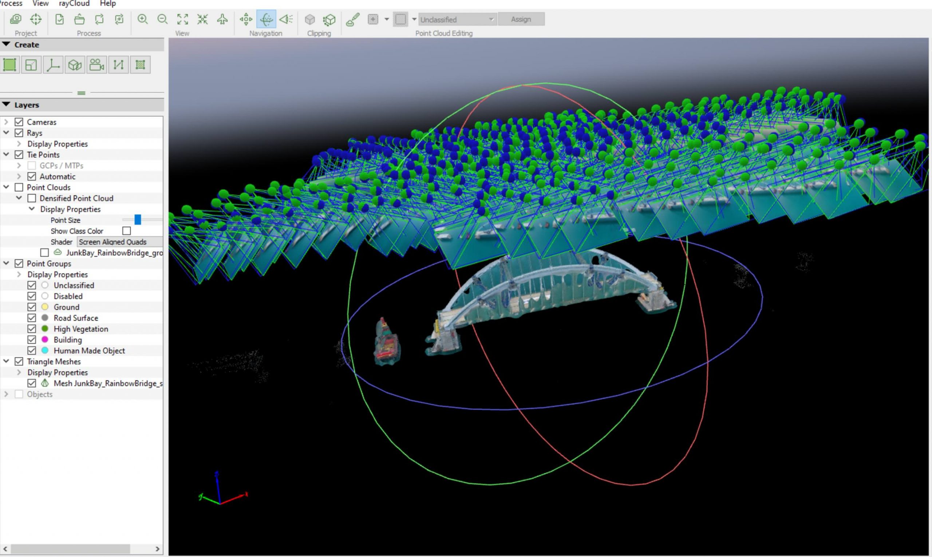Image resolution: width=932 pixels, height=557 pixels.
Task: Click the Rematch and Optimize icon
Action: pyautogui.click(x=119, y=19)
